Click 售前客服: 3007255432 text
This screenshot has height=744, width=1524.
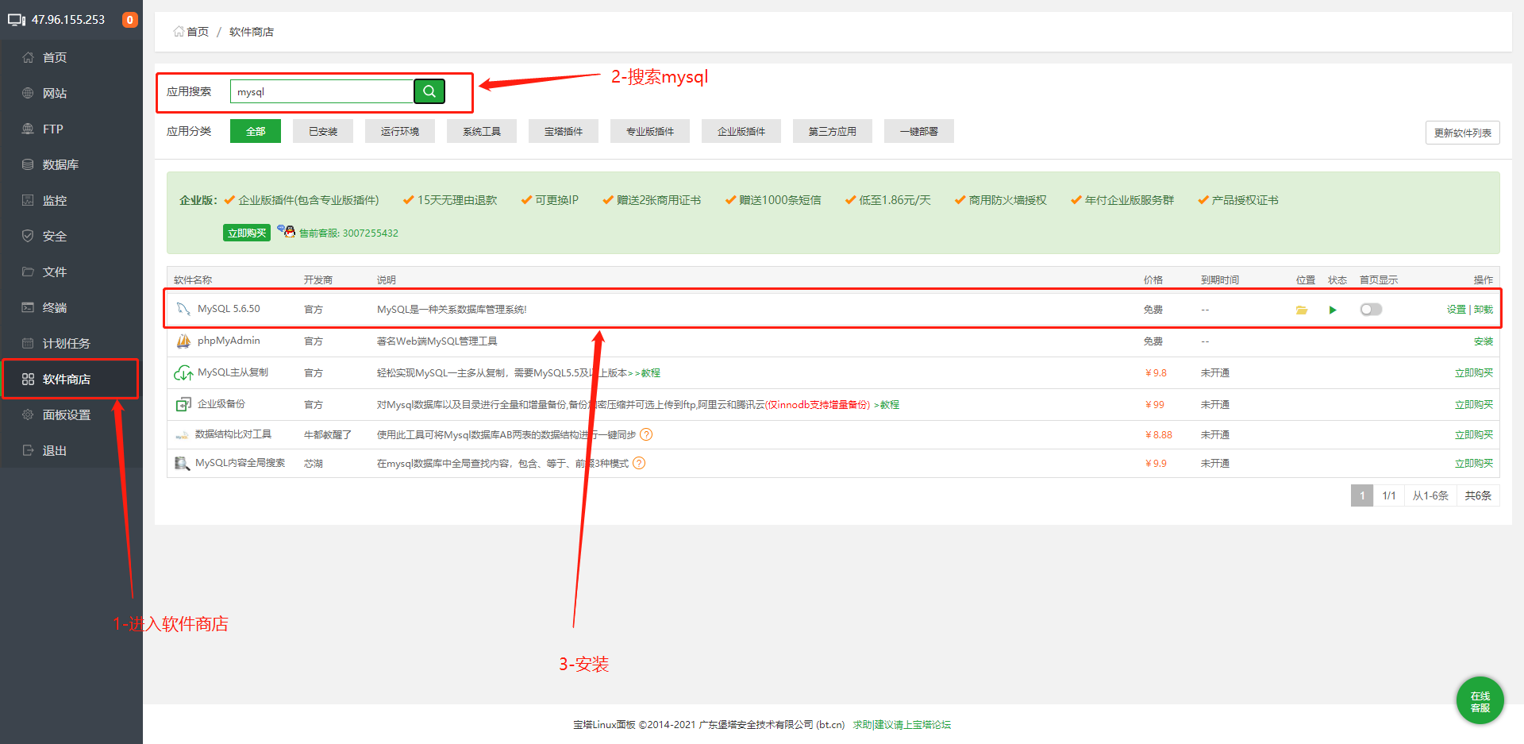click(x=348, y=233)
